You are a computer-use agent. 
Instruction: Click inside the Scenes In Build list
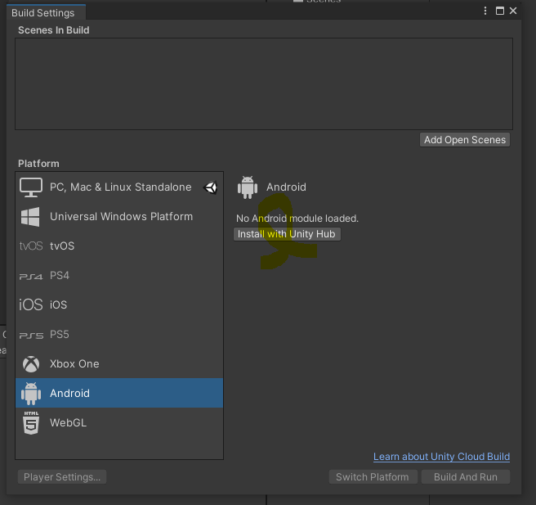point(264,83)
